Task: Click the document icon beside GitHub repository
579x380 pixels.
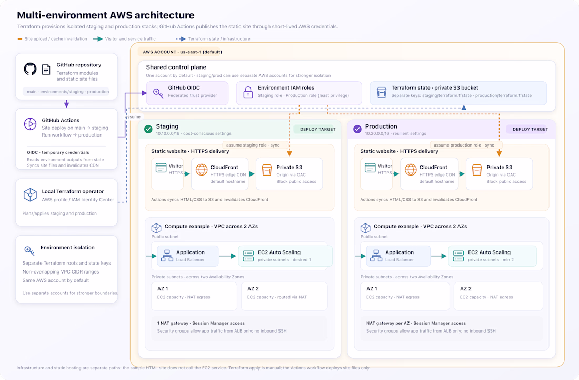Action: click(x=46, y=70)
